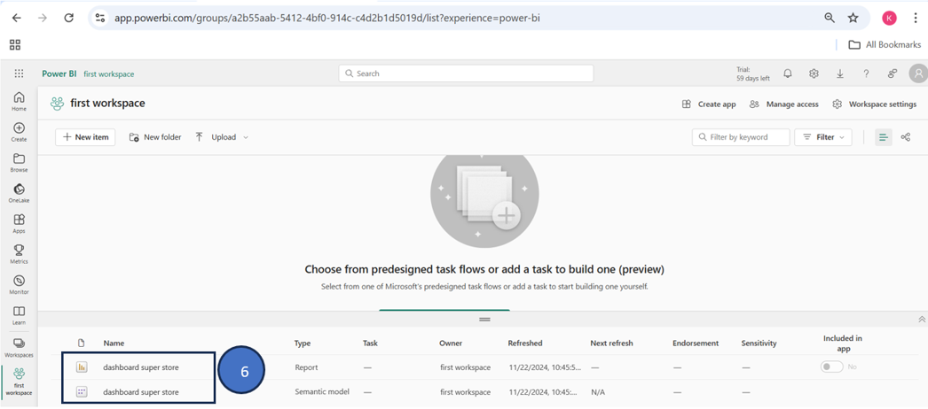Open the header settings gear icon
Screen dimensions: 928x409
coord(814,74)
